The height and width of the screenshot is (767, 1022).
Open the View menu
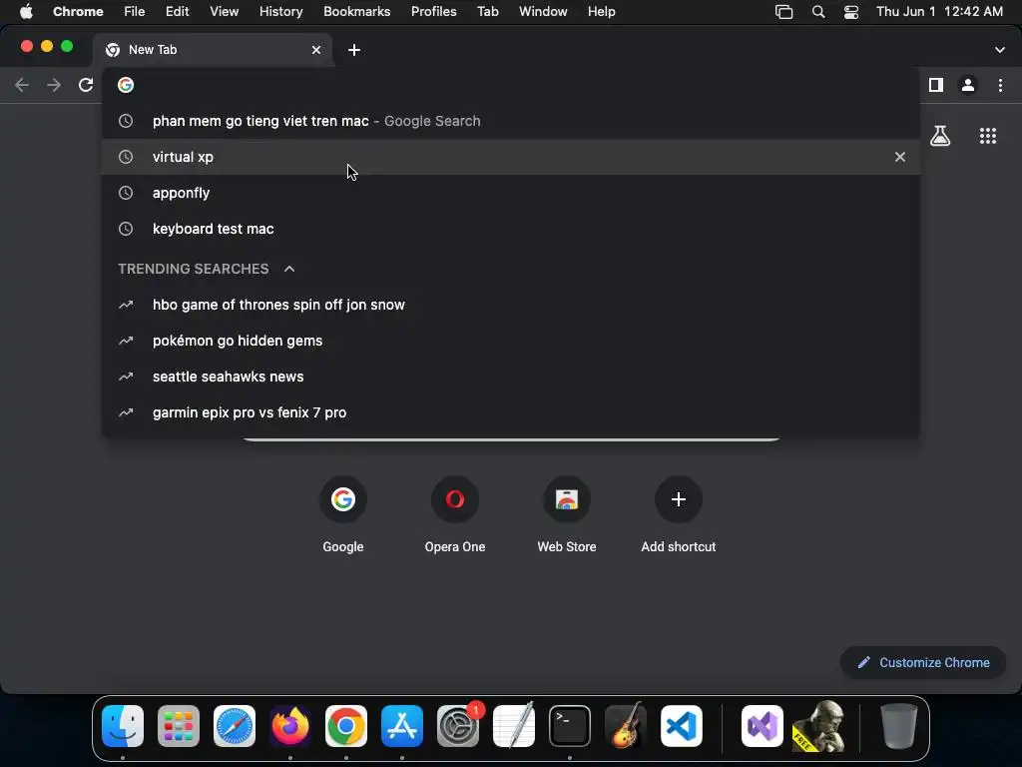[x=225, y=12]
